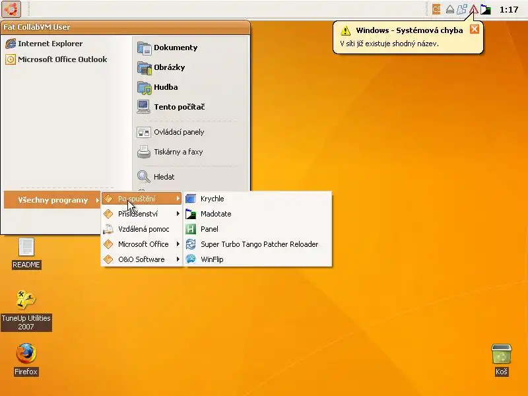Click the network computers tray icon
528x396 pixels.
(462, 9)
